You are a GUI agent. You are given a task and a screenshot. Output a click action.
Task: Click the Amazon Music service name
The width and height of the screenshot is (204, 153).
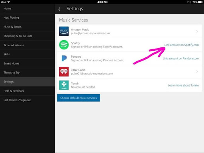80,29
